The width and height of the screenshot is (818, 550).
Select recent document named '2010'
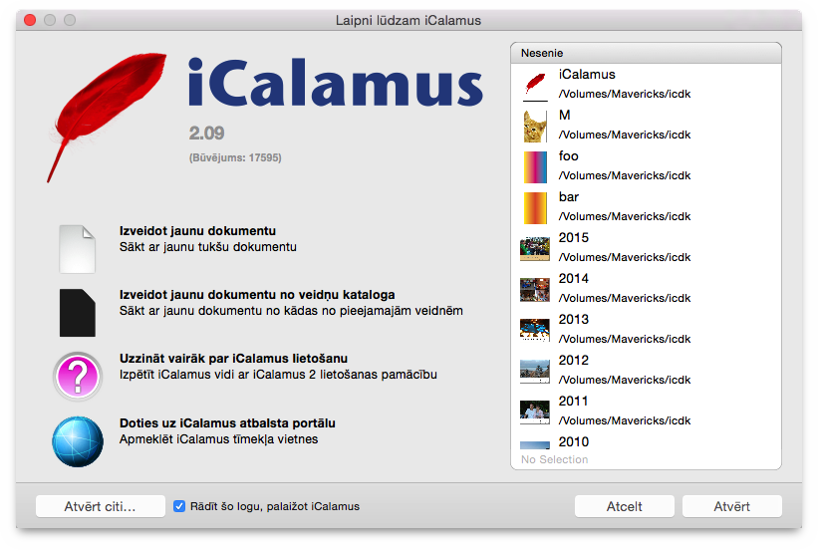(x=646, y=441)
